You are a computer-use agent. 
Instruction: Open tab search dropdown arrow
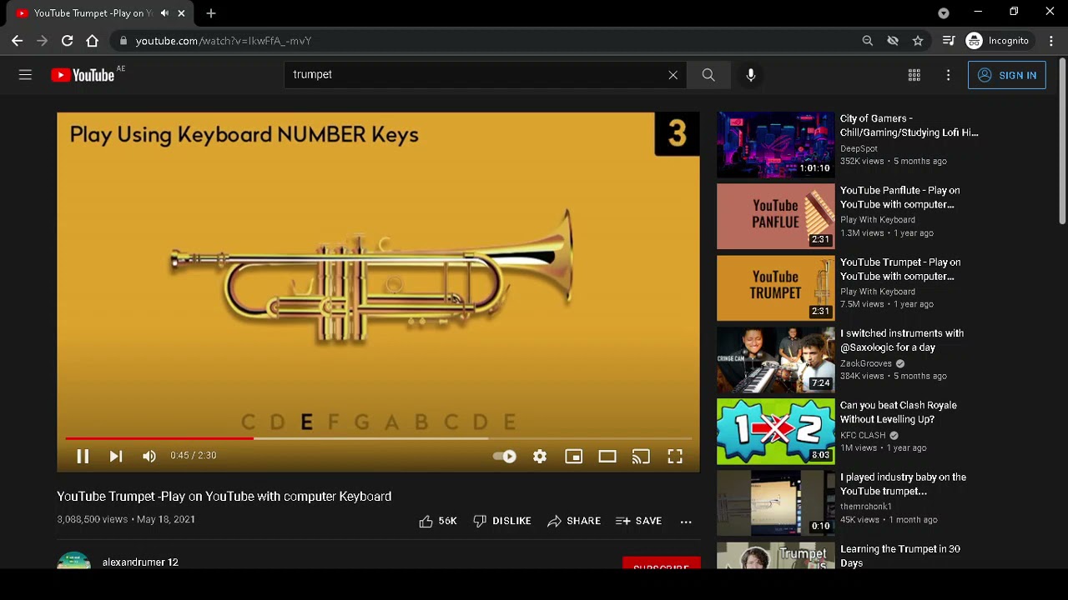click(944, 13)
